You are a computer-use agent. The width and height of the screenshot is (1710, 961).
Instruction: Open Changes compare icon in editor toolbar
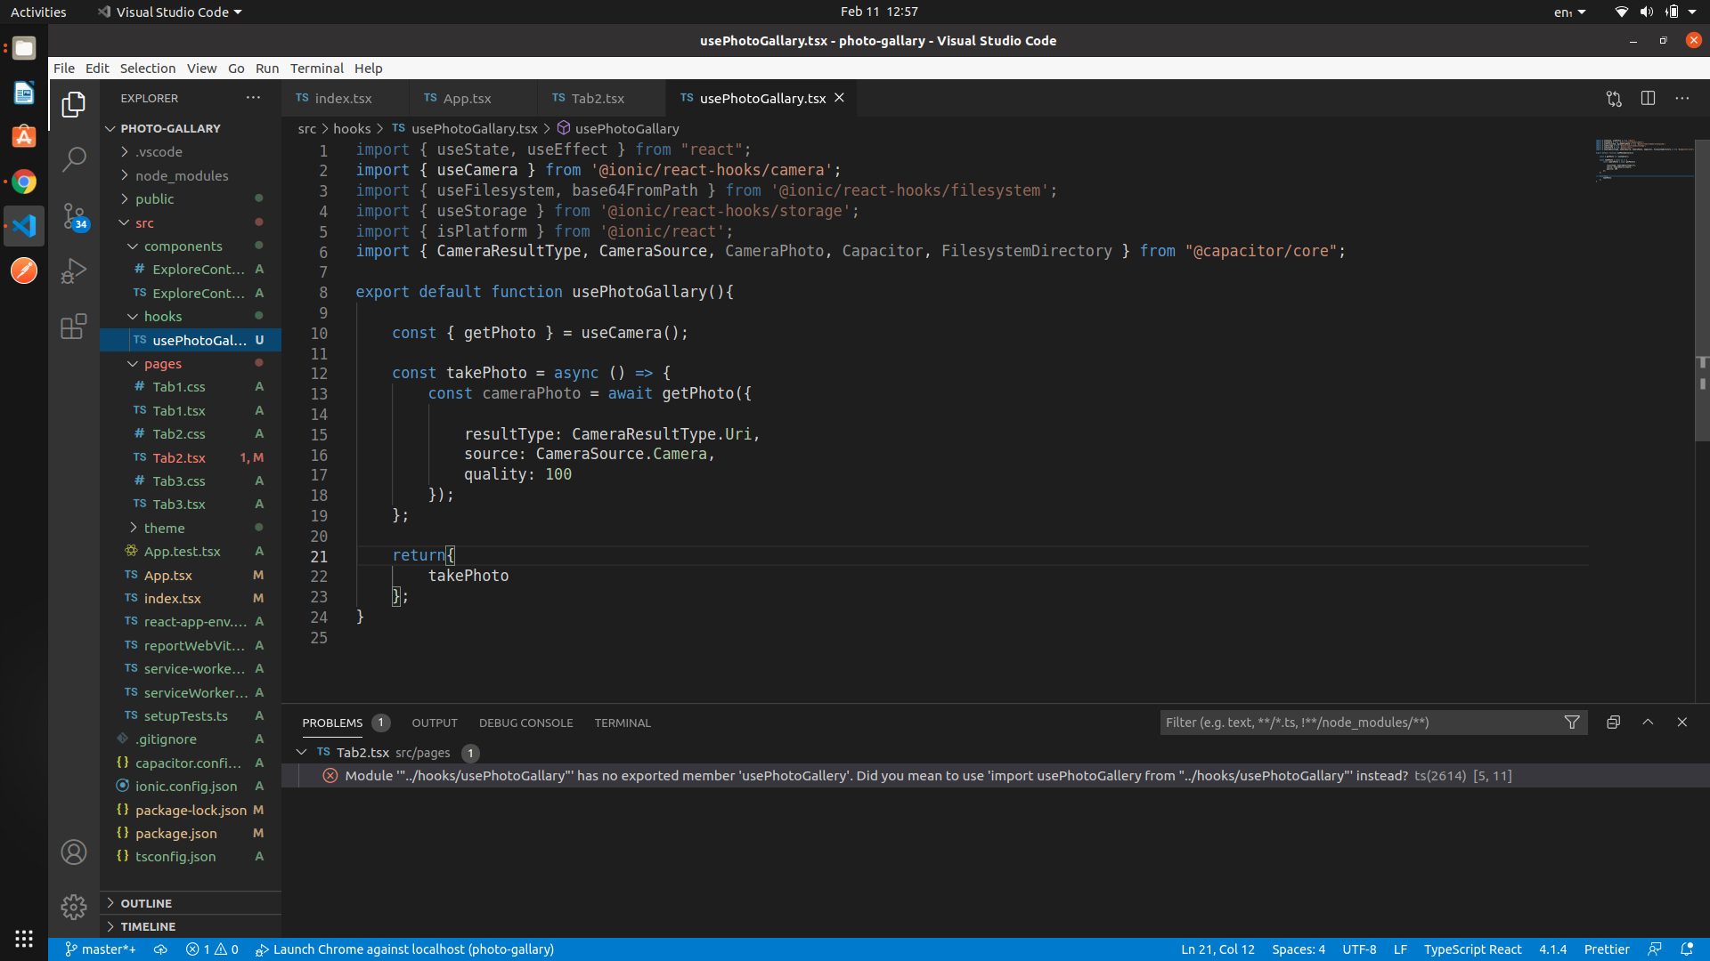pyautogui.click(x=1614, y=99)
